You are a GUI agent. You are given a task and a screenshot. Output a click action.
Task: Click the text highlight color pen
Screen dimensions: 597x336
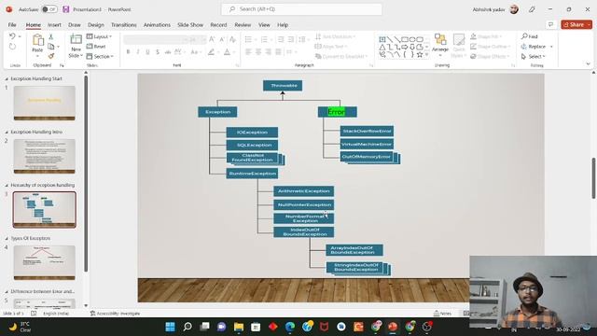click(211, 52)
